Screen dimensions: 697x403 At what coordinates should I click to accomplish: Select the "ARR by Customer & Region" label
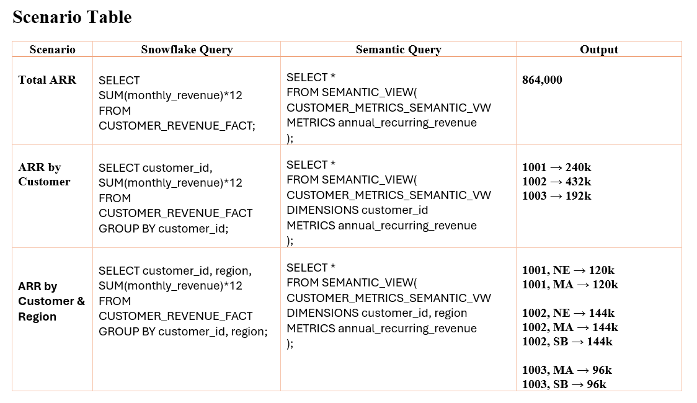(x=51, y=301)
